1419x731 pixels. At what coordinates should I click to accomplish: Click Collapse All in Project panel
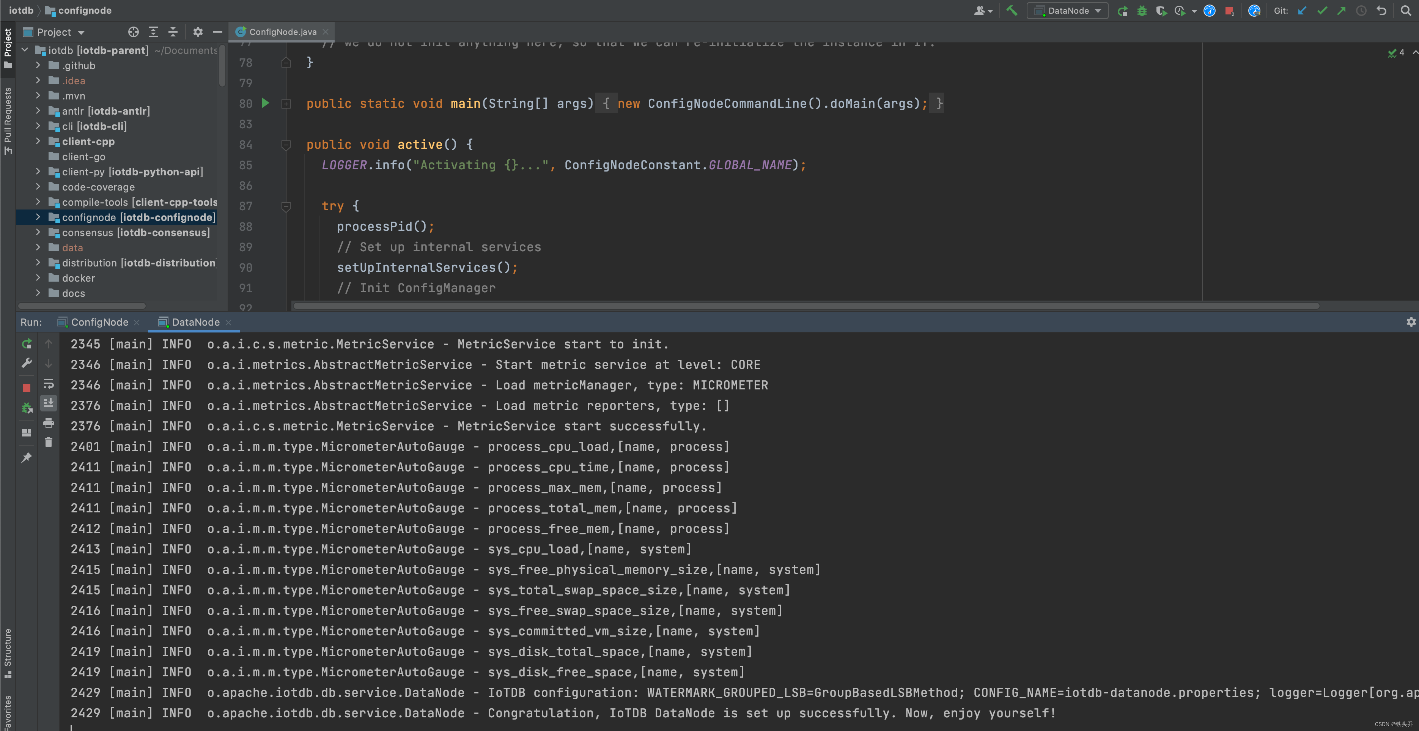[x=173, y=32]
